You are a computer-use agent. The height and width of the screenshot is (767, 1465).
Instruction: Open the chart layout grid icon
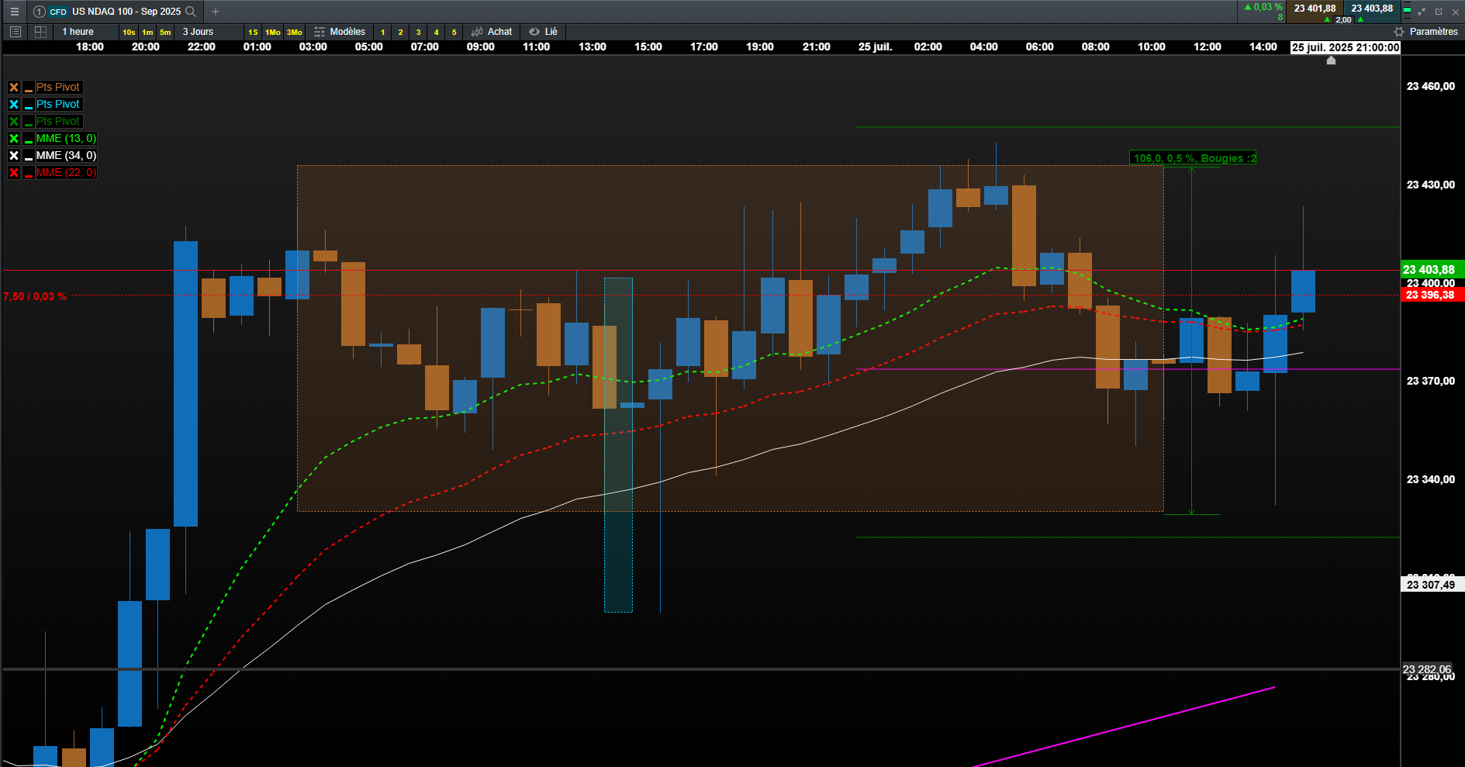coord(40,32)
